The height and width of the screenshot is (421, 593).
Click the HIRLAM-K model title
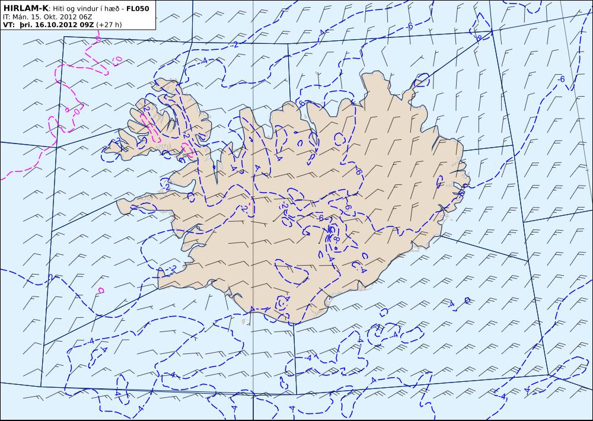(26, 8)
